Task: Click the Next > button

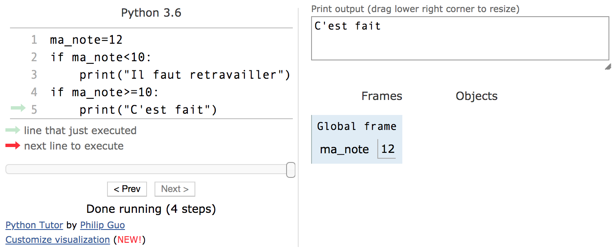Action: [175, 189]
